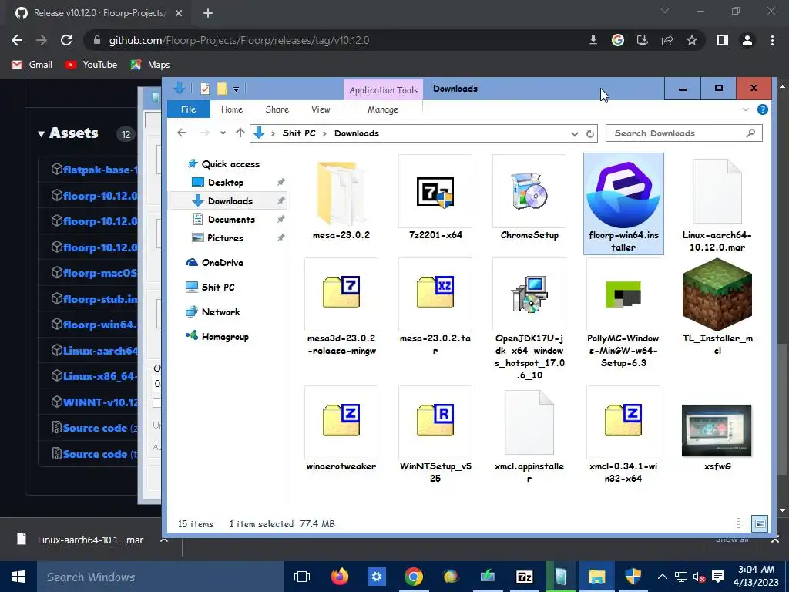Open Pictures in navigation pane
Screen dimensions: 789x592
coord(218,237)
